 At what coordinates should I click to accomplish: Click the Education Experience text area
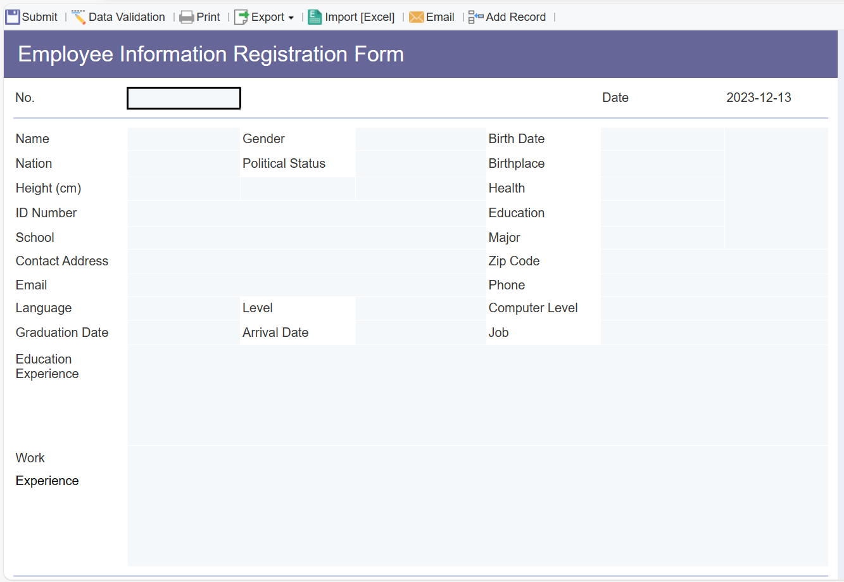(x=478, y=395)
